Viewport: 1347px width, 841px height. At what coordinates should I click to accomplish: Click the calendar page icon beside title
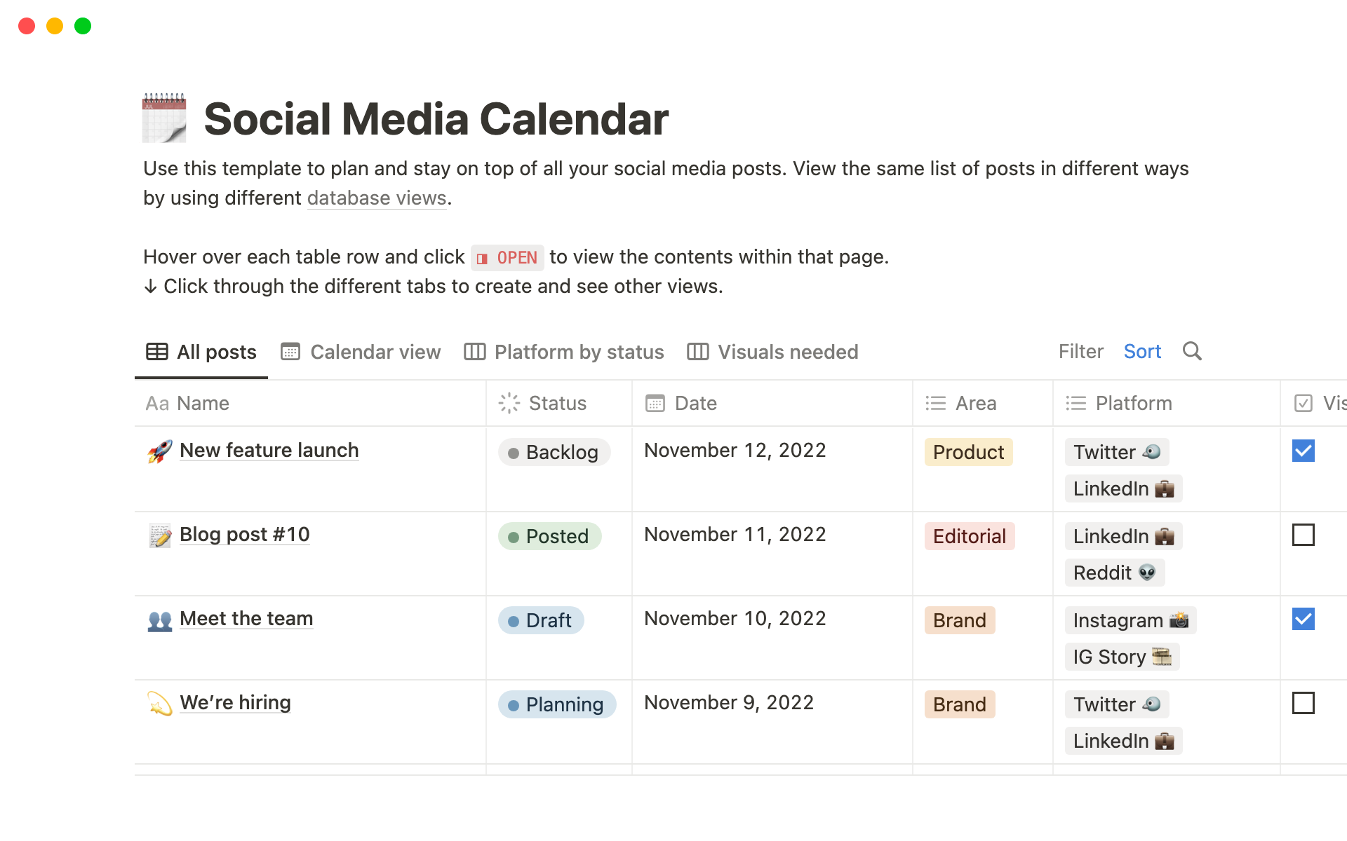(164, 118)
